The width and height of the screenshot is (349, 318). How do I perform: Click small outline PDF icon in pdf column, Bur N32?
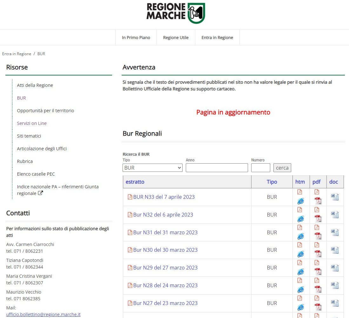(x=317, y=210)
